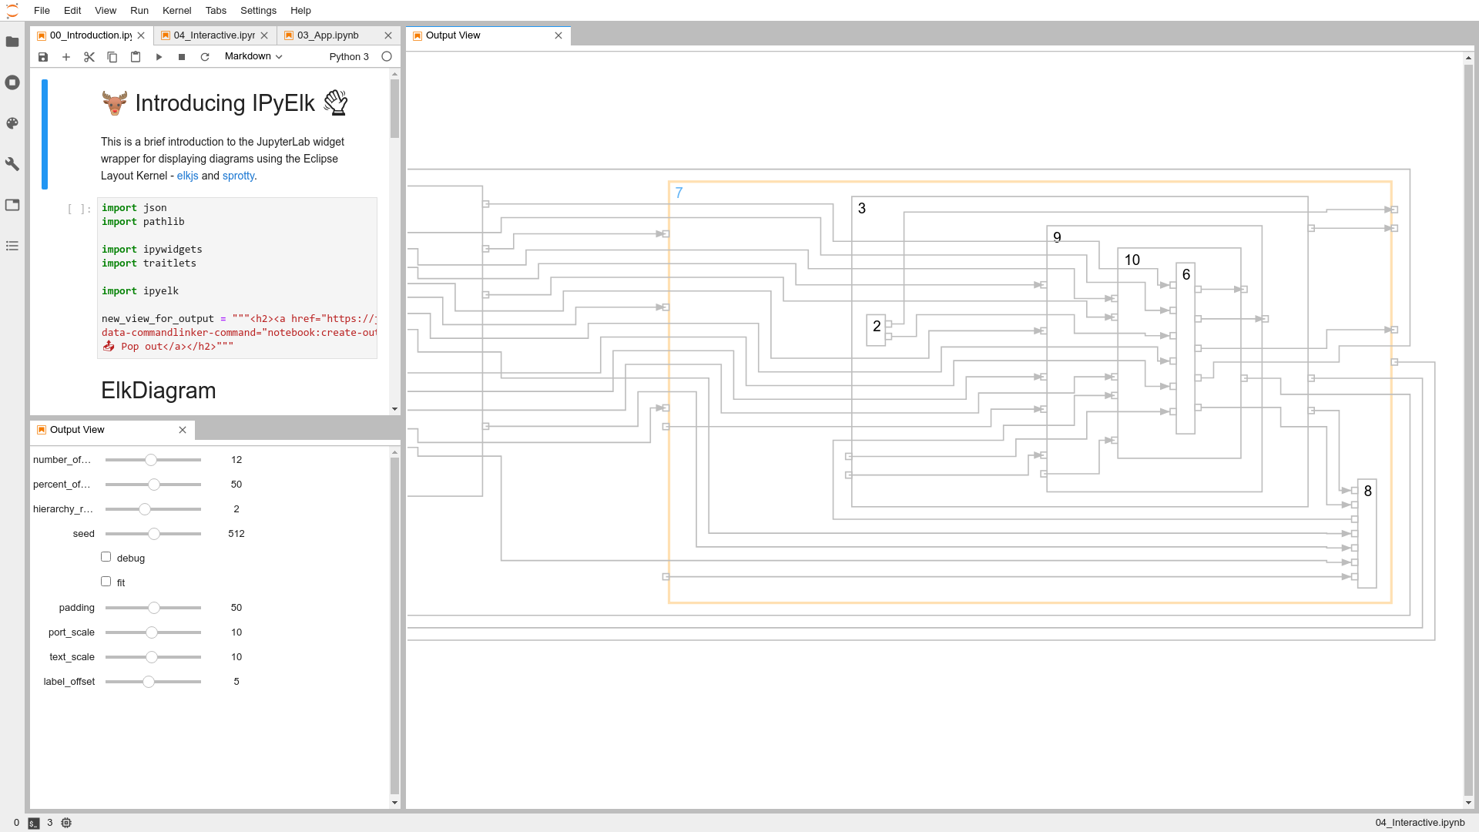Screen dimensions: 1479x832
Task: Open the Kernel menu
Action: click(177, 11)
